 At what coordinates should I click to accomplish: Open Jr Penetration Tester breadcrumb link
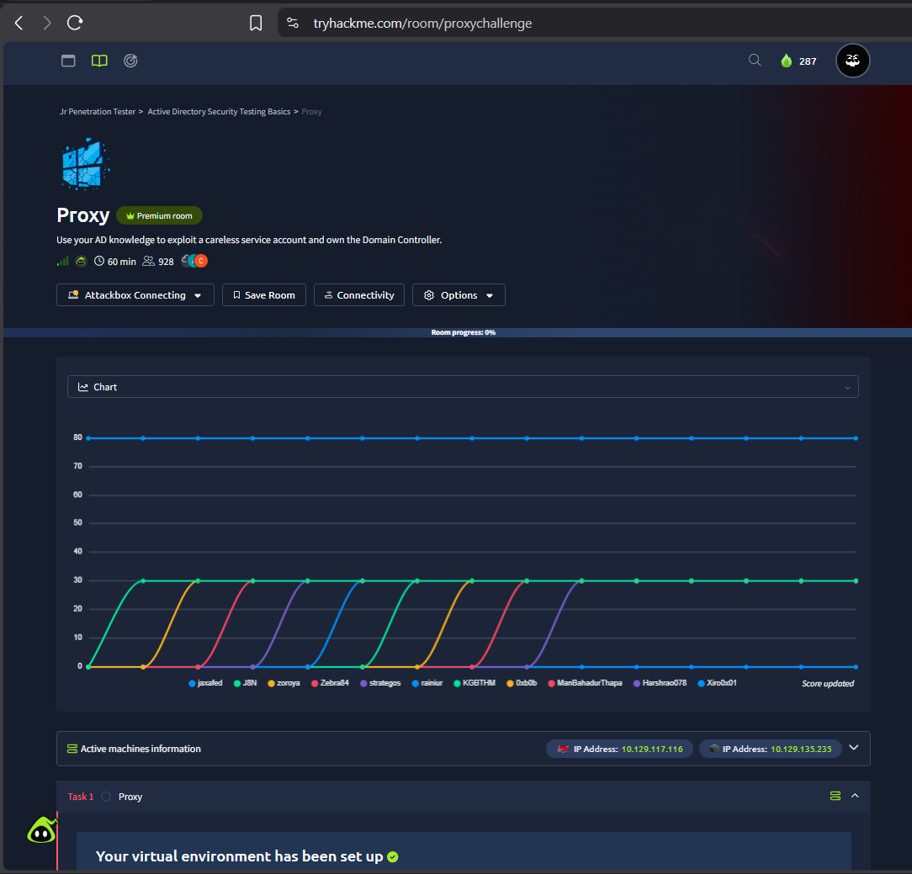[x=97, y=112]
